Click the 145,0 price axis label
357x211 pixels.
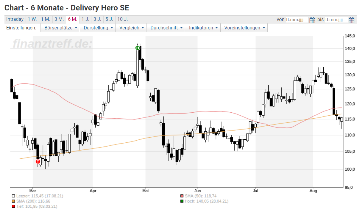click(350, 36)
